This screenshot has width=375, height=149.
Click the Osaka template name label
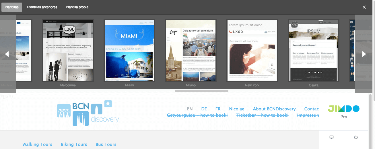[x=313, y=85]
